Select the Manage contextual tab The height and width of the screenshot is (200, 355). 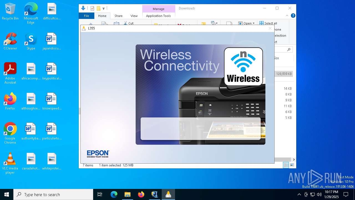pyautogui.click(x=159, y=9)
